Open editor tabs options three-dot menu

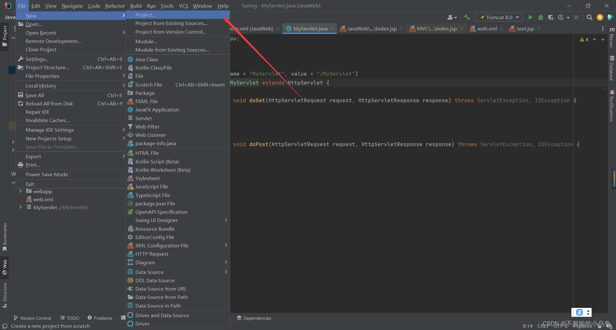point(603,29)
